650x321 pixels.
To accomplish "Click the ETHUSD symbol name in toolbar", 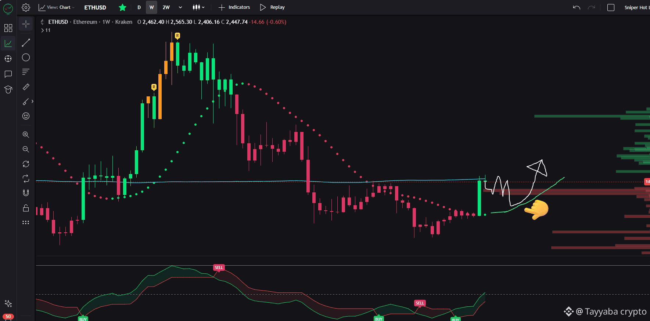I will pyautogui.click(x=95, y=7).
